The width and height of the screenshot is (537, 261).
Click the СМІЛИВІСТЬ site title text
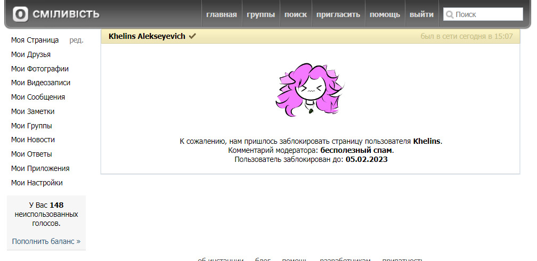click(66, 14)
